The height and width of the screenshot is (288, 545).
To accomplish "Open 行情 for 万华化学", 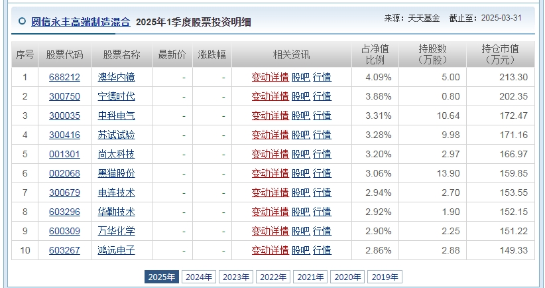I will [322, 231].
